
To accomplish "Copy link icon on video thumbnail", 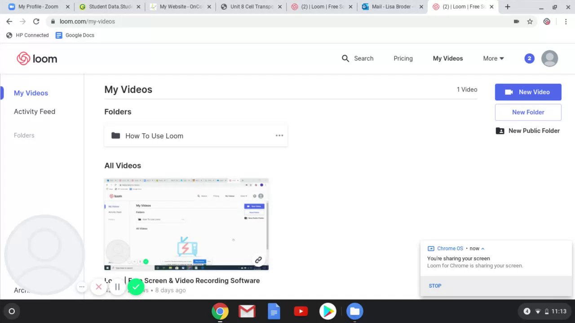I will point(258,260).
